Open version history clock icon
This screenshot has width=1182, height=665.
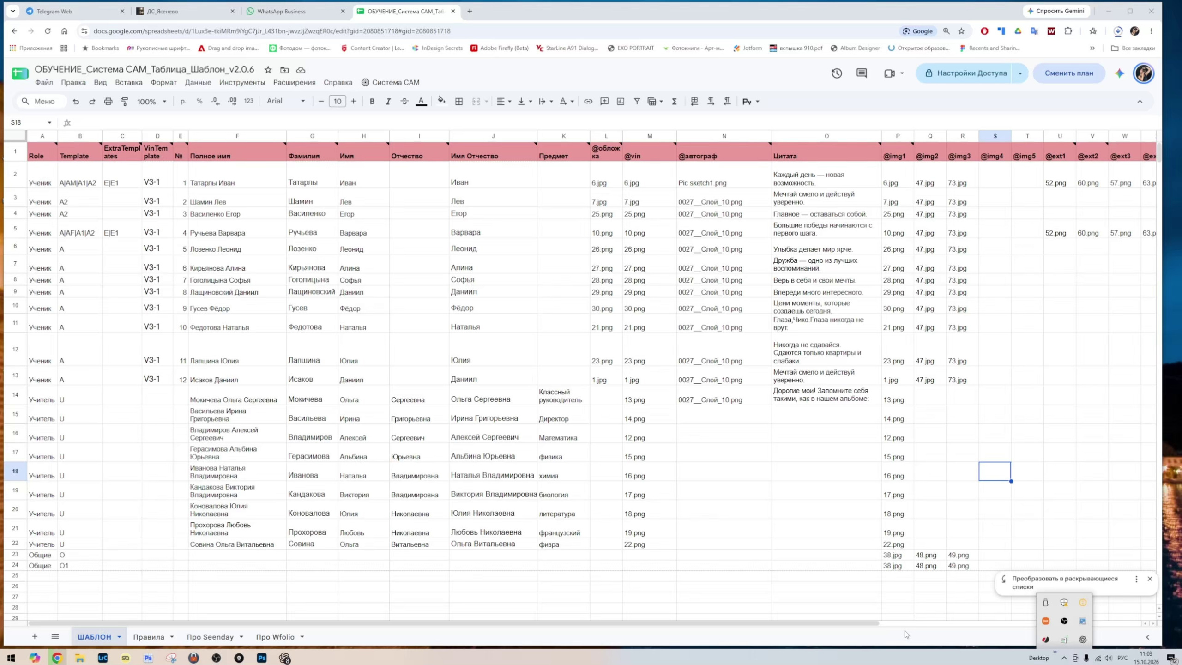click(837, 73)
